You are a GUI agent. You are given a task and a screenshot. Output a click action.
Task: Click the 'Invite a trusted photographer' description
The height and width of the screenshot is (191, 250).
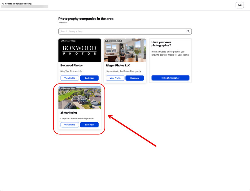coord(170,53)
